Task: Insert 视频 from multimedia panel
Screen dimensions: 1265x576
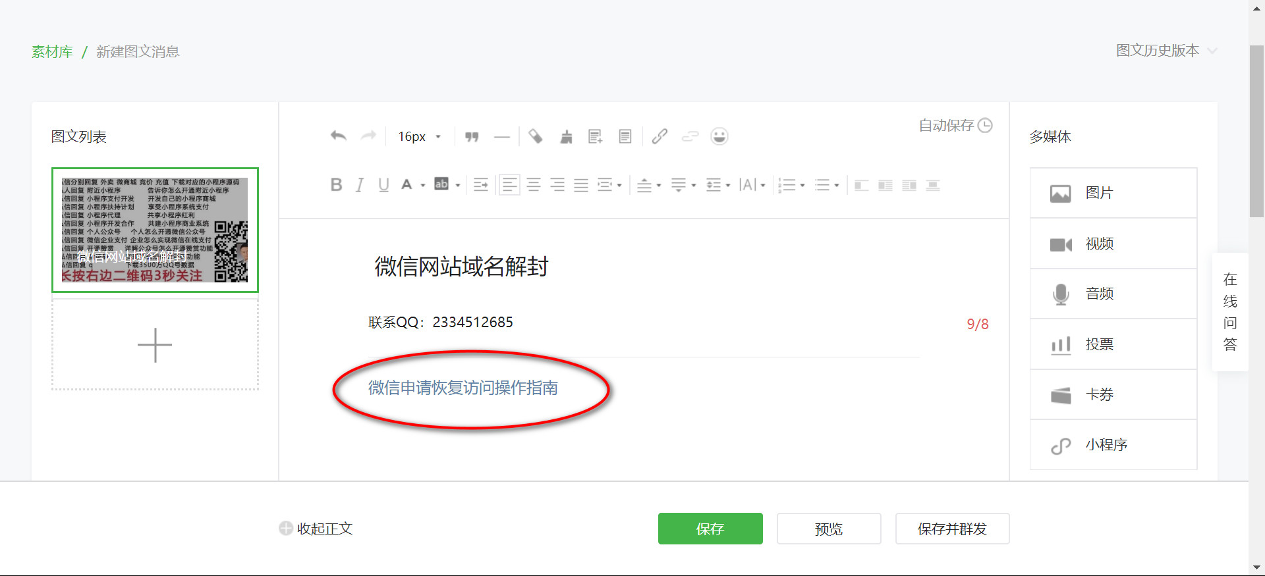Action: (1113, 244)
